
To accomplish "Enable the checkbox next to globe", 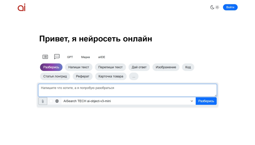I will (x=51, y=101).
